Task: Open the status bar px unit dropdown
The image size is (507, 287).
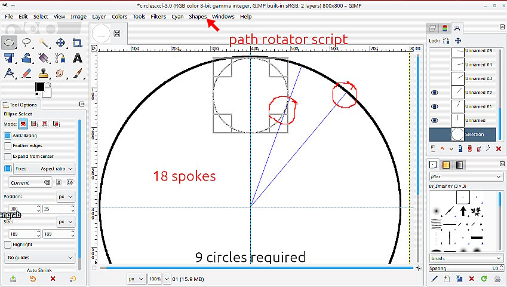Action: [136, 279]
